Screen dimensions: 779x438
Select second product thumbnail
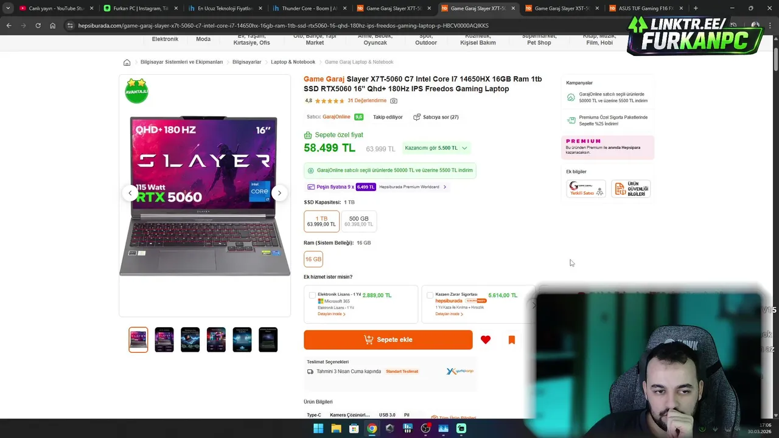164,339
